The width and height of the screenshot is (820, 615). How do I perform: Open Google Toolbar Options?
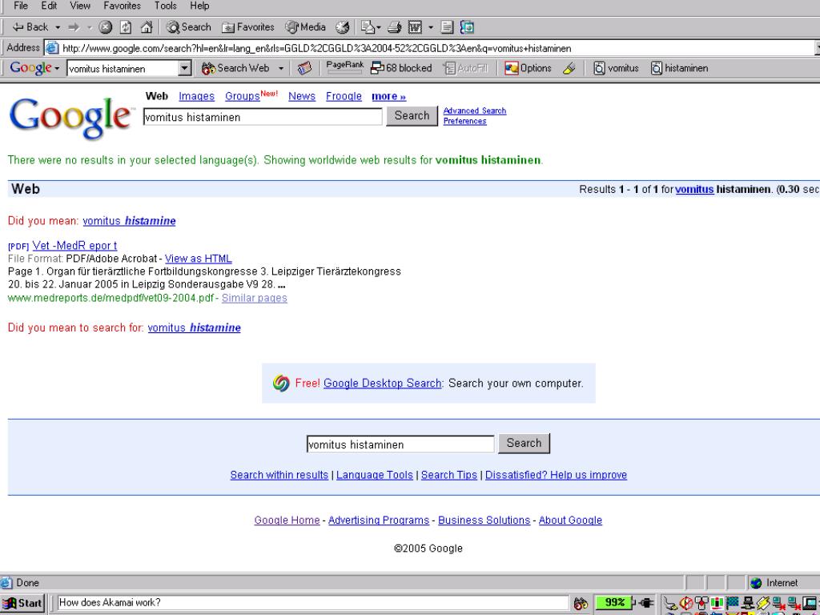[x=528, y=68]
